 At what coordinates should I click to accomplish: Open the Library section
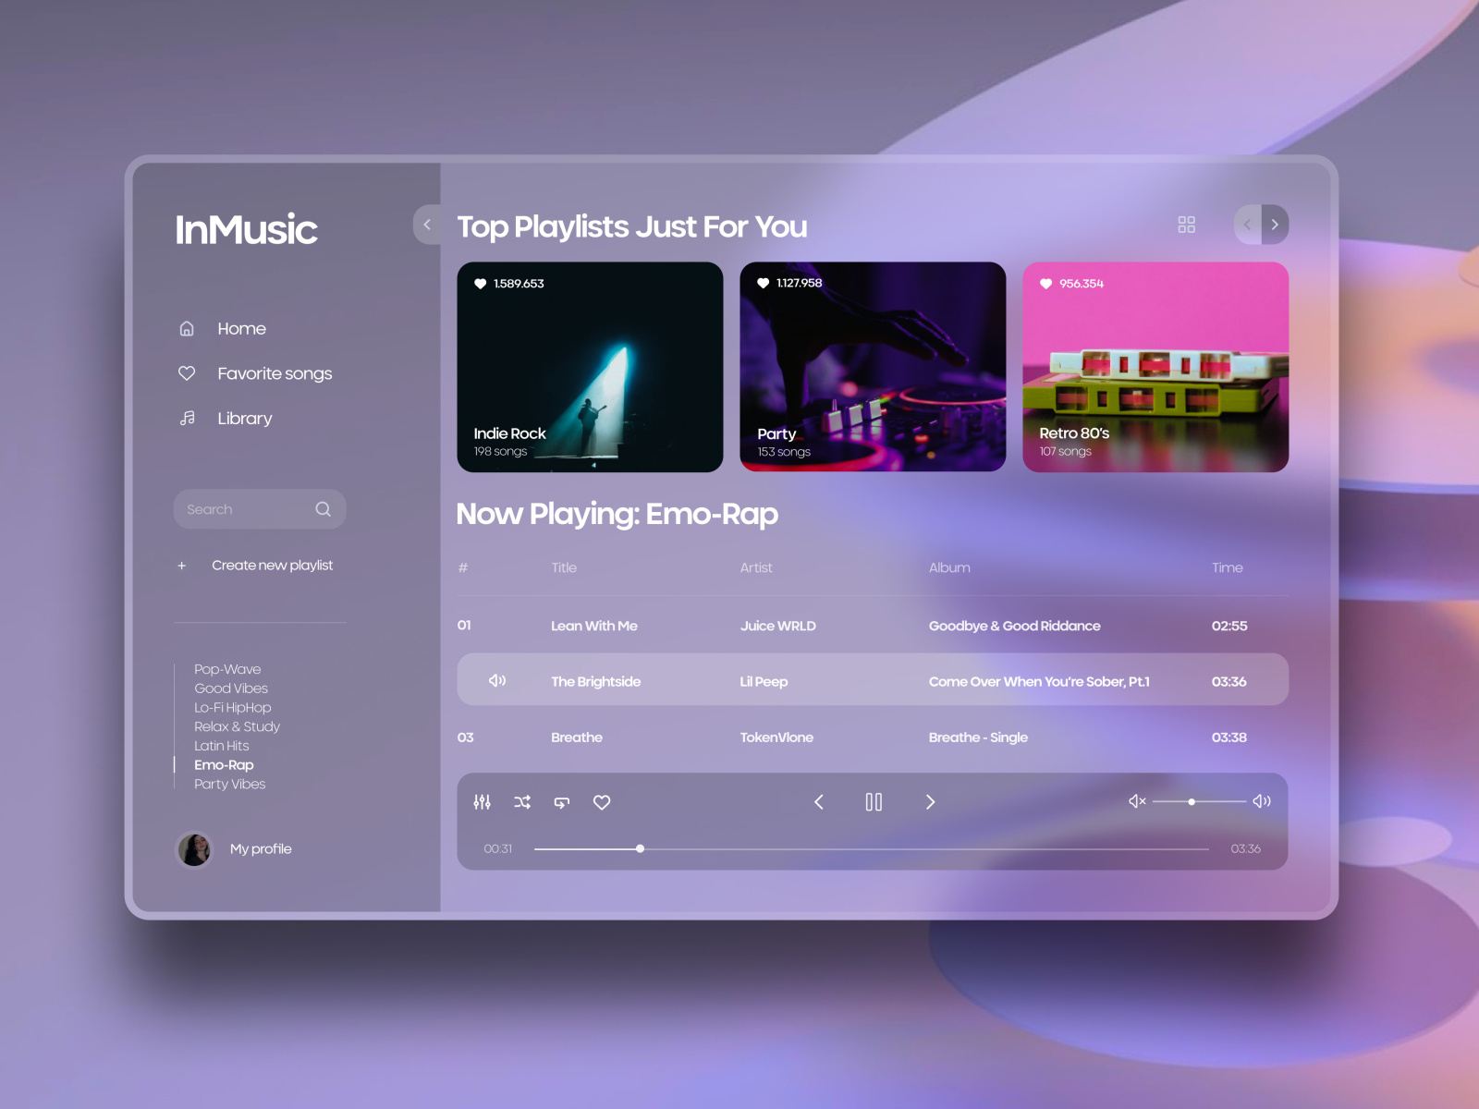pos(243,418)
